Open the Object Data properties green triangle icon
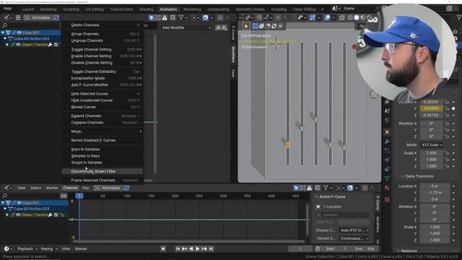 [x=387, y=178]
